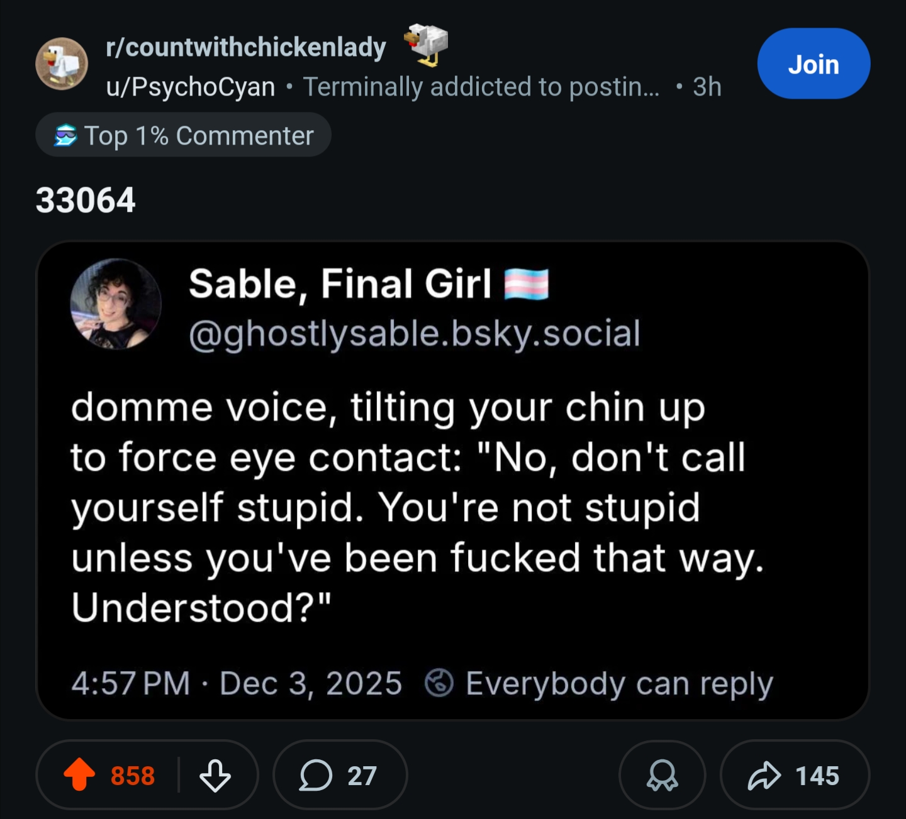Open r/countwithchickenlady subreddit link

coord(246,47)
